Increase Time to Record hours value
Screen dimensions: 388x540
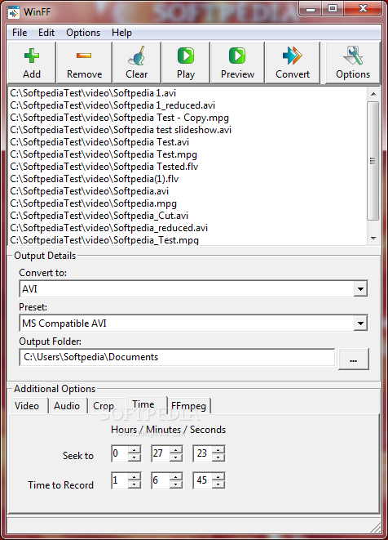(x=134, y=476)
